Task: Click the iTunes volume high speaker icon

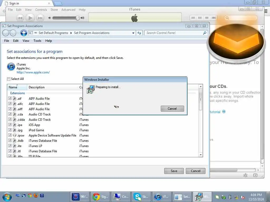Action: (83, 18)
